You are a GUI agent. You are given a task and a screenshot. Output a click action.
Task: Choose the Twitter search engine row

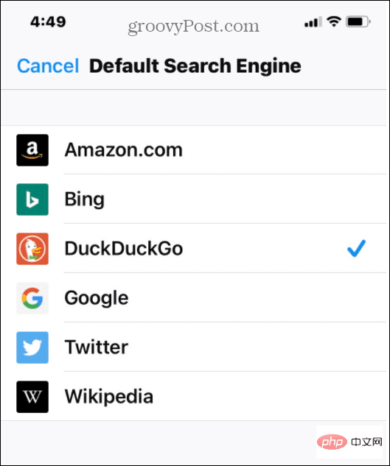(x=195, y=347)
